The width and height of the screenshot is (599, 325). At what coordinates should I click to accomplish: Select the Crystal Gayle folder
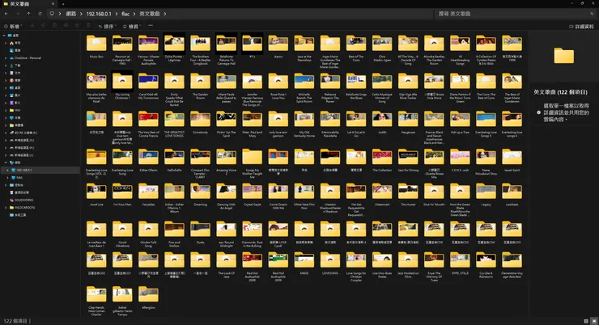click(252, 195)
